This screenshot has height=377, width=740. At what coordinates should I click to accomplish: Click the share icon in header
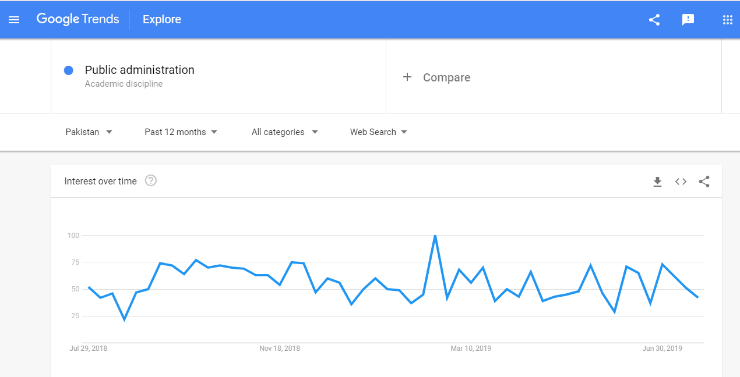(654, 20)
